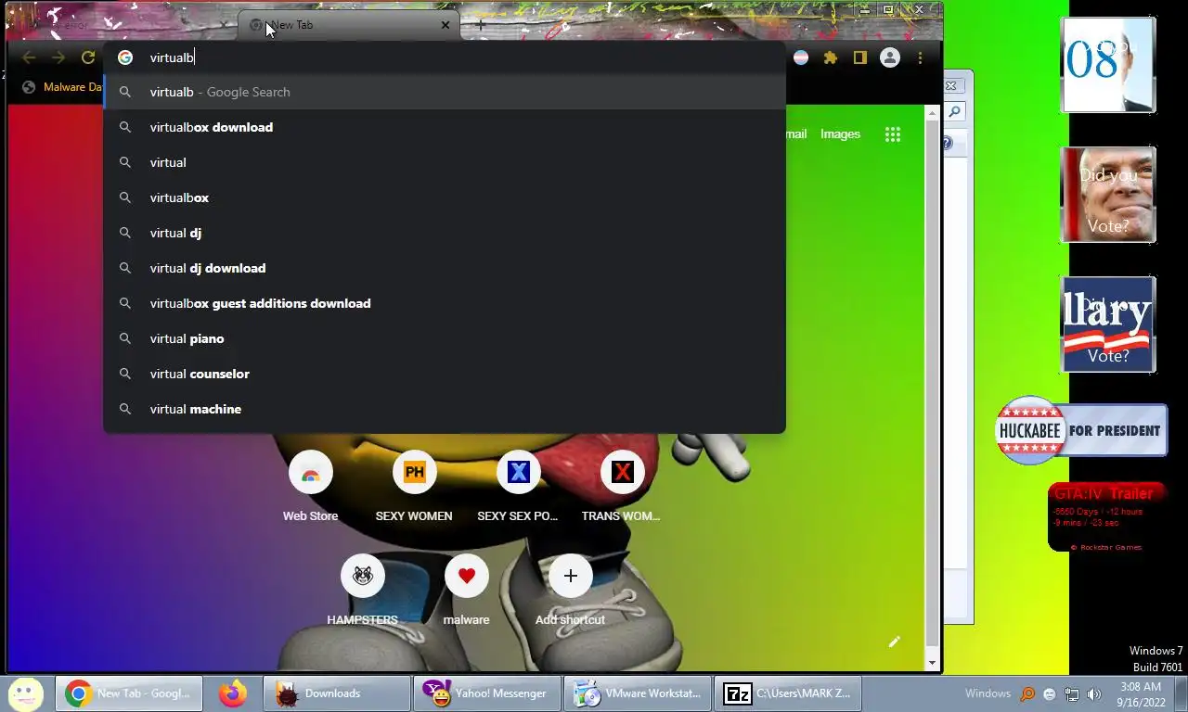Reload the page with the refresh icon
Viewport: 1188px width, 712px height.
point(88,57)
